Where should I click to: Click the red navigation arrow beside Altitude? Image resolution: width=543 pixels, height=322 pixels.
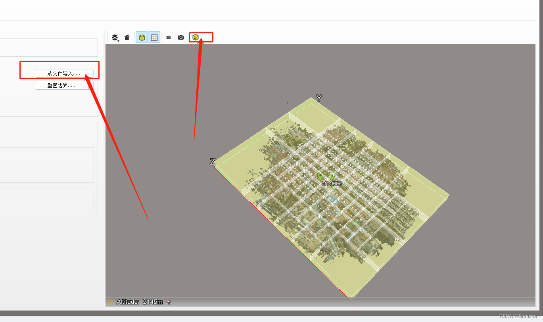click(168, 302)
